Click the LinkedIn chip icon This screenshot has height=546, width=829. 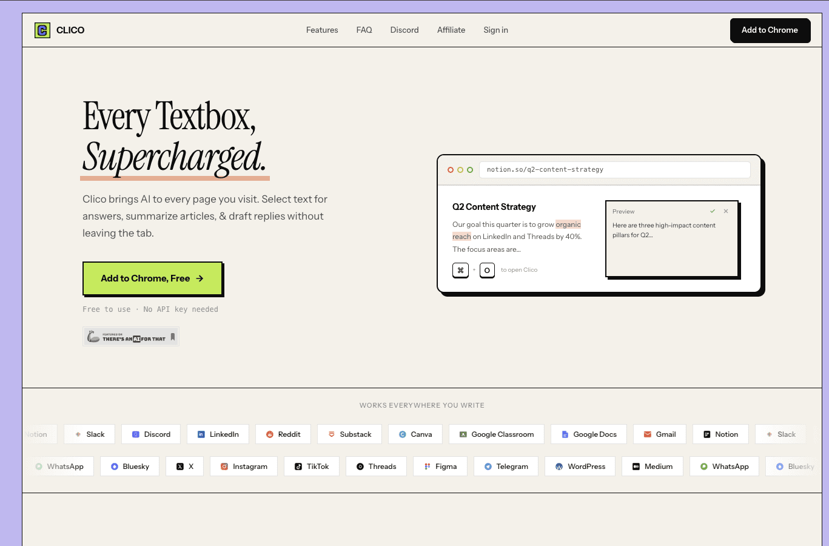[201, 434]
